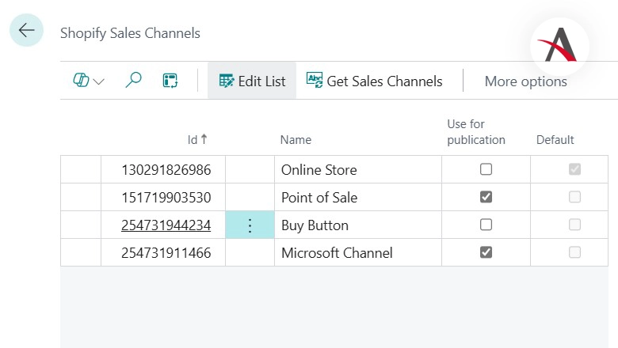Disable Use for publication for Microsoft Channel
Image resolution: width=618 pixels, height=348 pixels.
pyautogui.click(x=486, y=252)
